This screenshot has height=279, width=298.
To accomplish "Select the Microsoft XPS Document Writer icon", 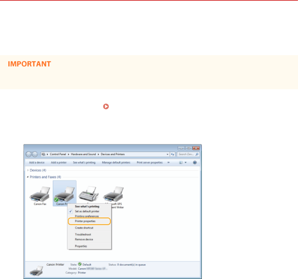I will click(x=113, y=194).
